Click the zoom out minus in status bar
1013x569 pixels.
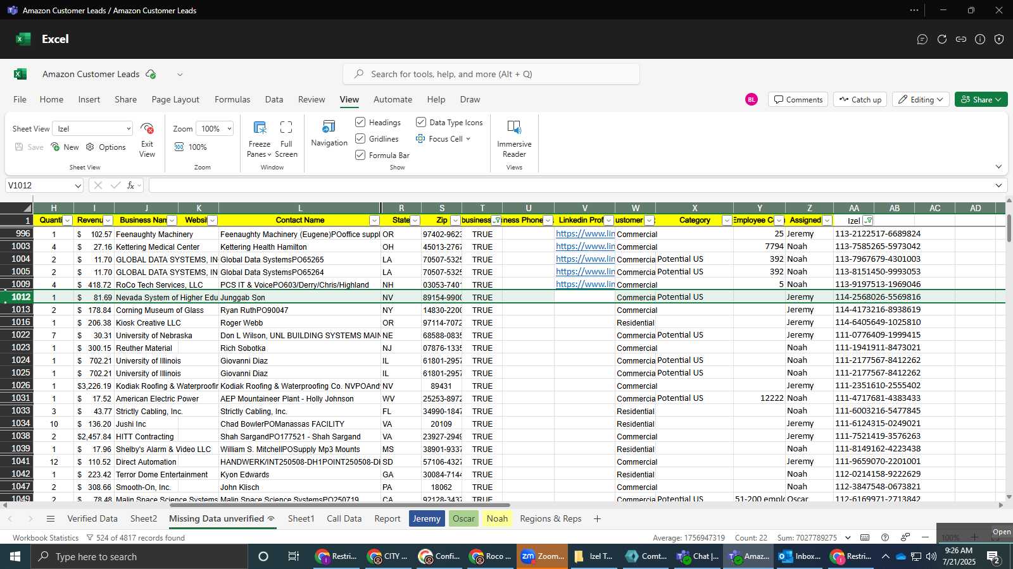coord(925,537)
